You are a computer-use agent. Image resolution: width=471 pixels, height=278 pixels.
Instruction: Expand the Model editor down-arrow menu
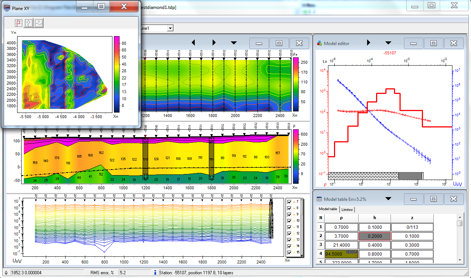388,43
